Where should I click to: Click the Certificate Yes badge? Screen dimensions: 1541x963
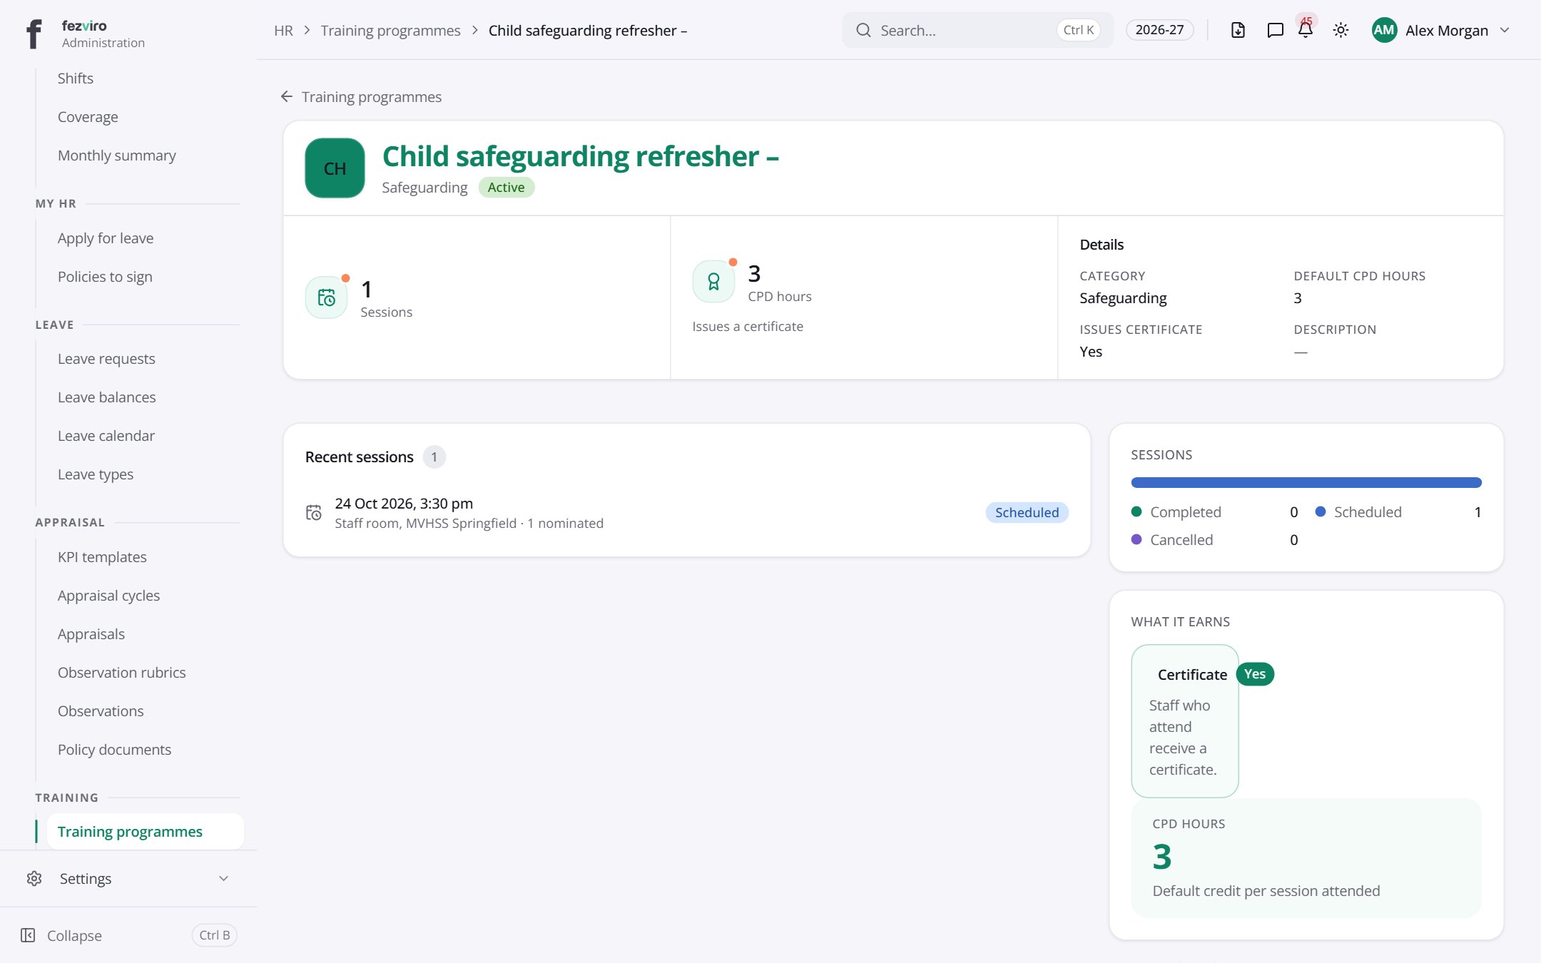click(x=1254, y=673)
